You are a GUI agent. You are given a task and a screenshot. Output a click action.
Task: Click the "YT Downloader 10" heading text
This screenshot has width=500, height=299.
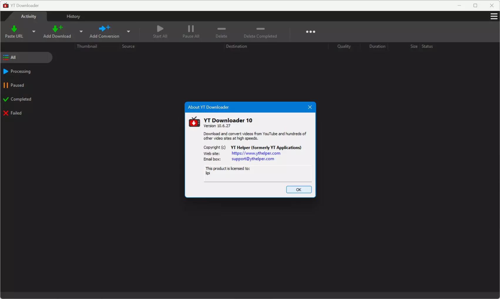pos(228,120)
